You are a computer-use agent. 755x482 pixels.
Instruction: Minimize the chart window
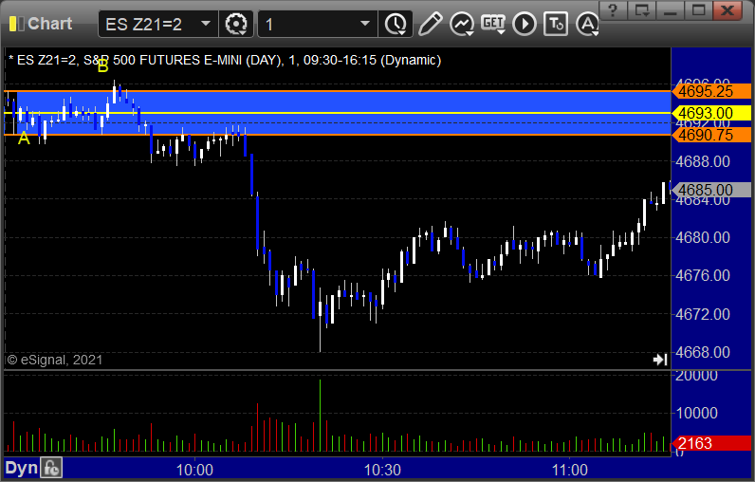click(671, 10)
